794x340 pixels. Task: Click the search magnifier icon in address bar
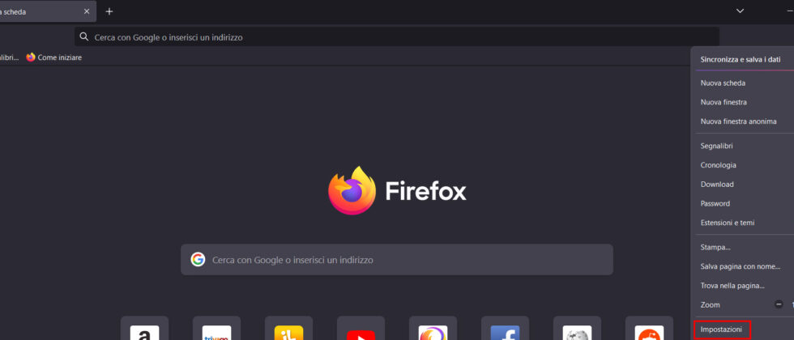(84, 37)
